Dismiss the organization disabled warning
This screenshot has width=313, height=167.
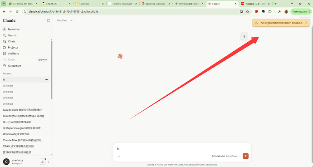click(x=306, y=23)
